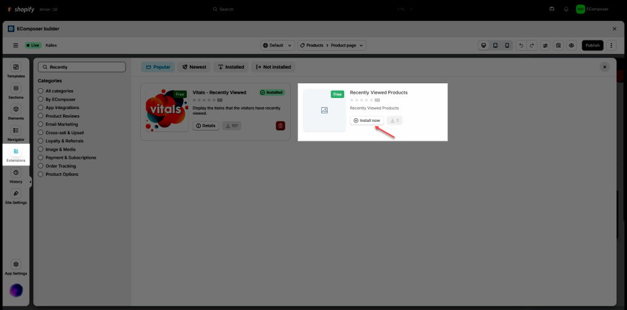The width and height of the screenshot is (627, 310).
Task: Switch to mobile device view
Action: click(506, 45)
